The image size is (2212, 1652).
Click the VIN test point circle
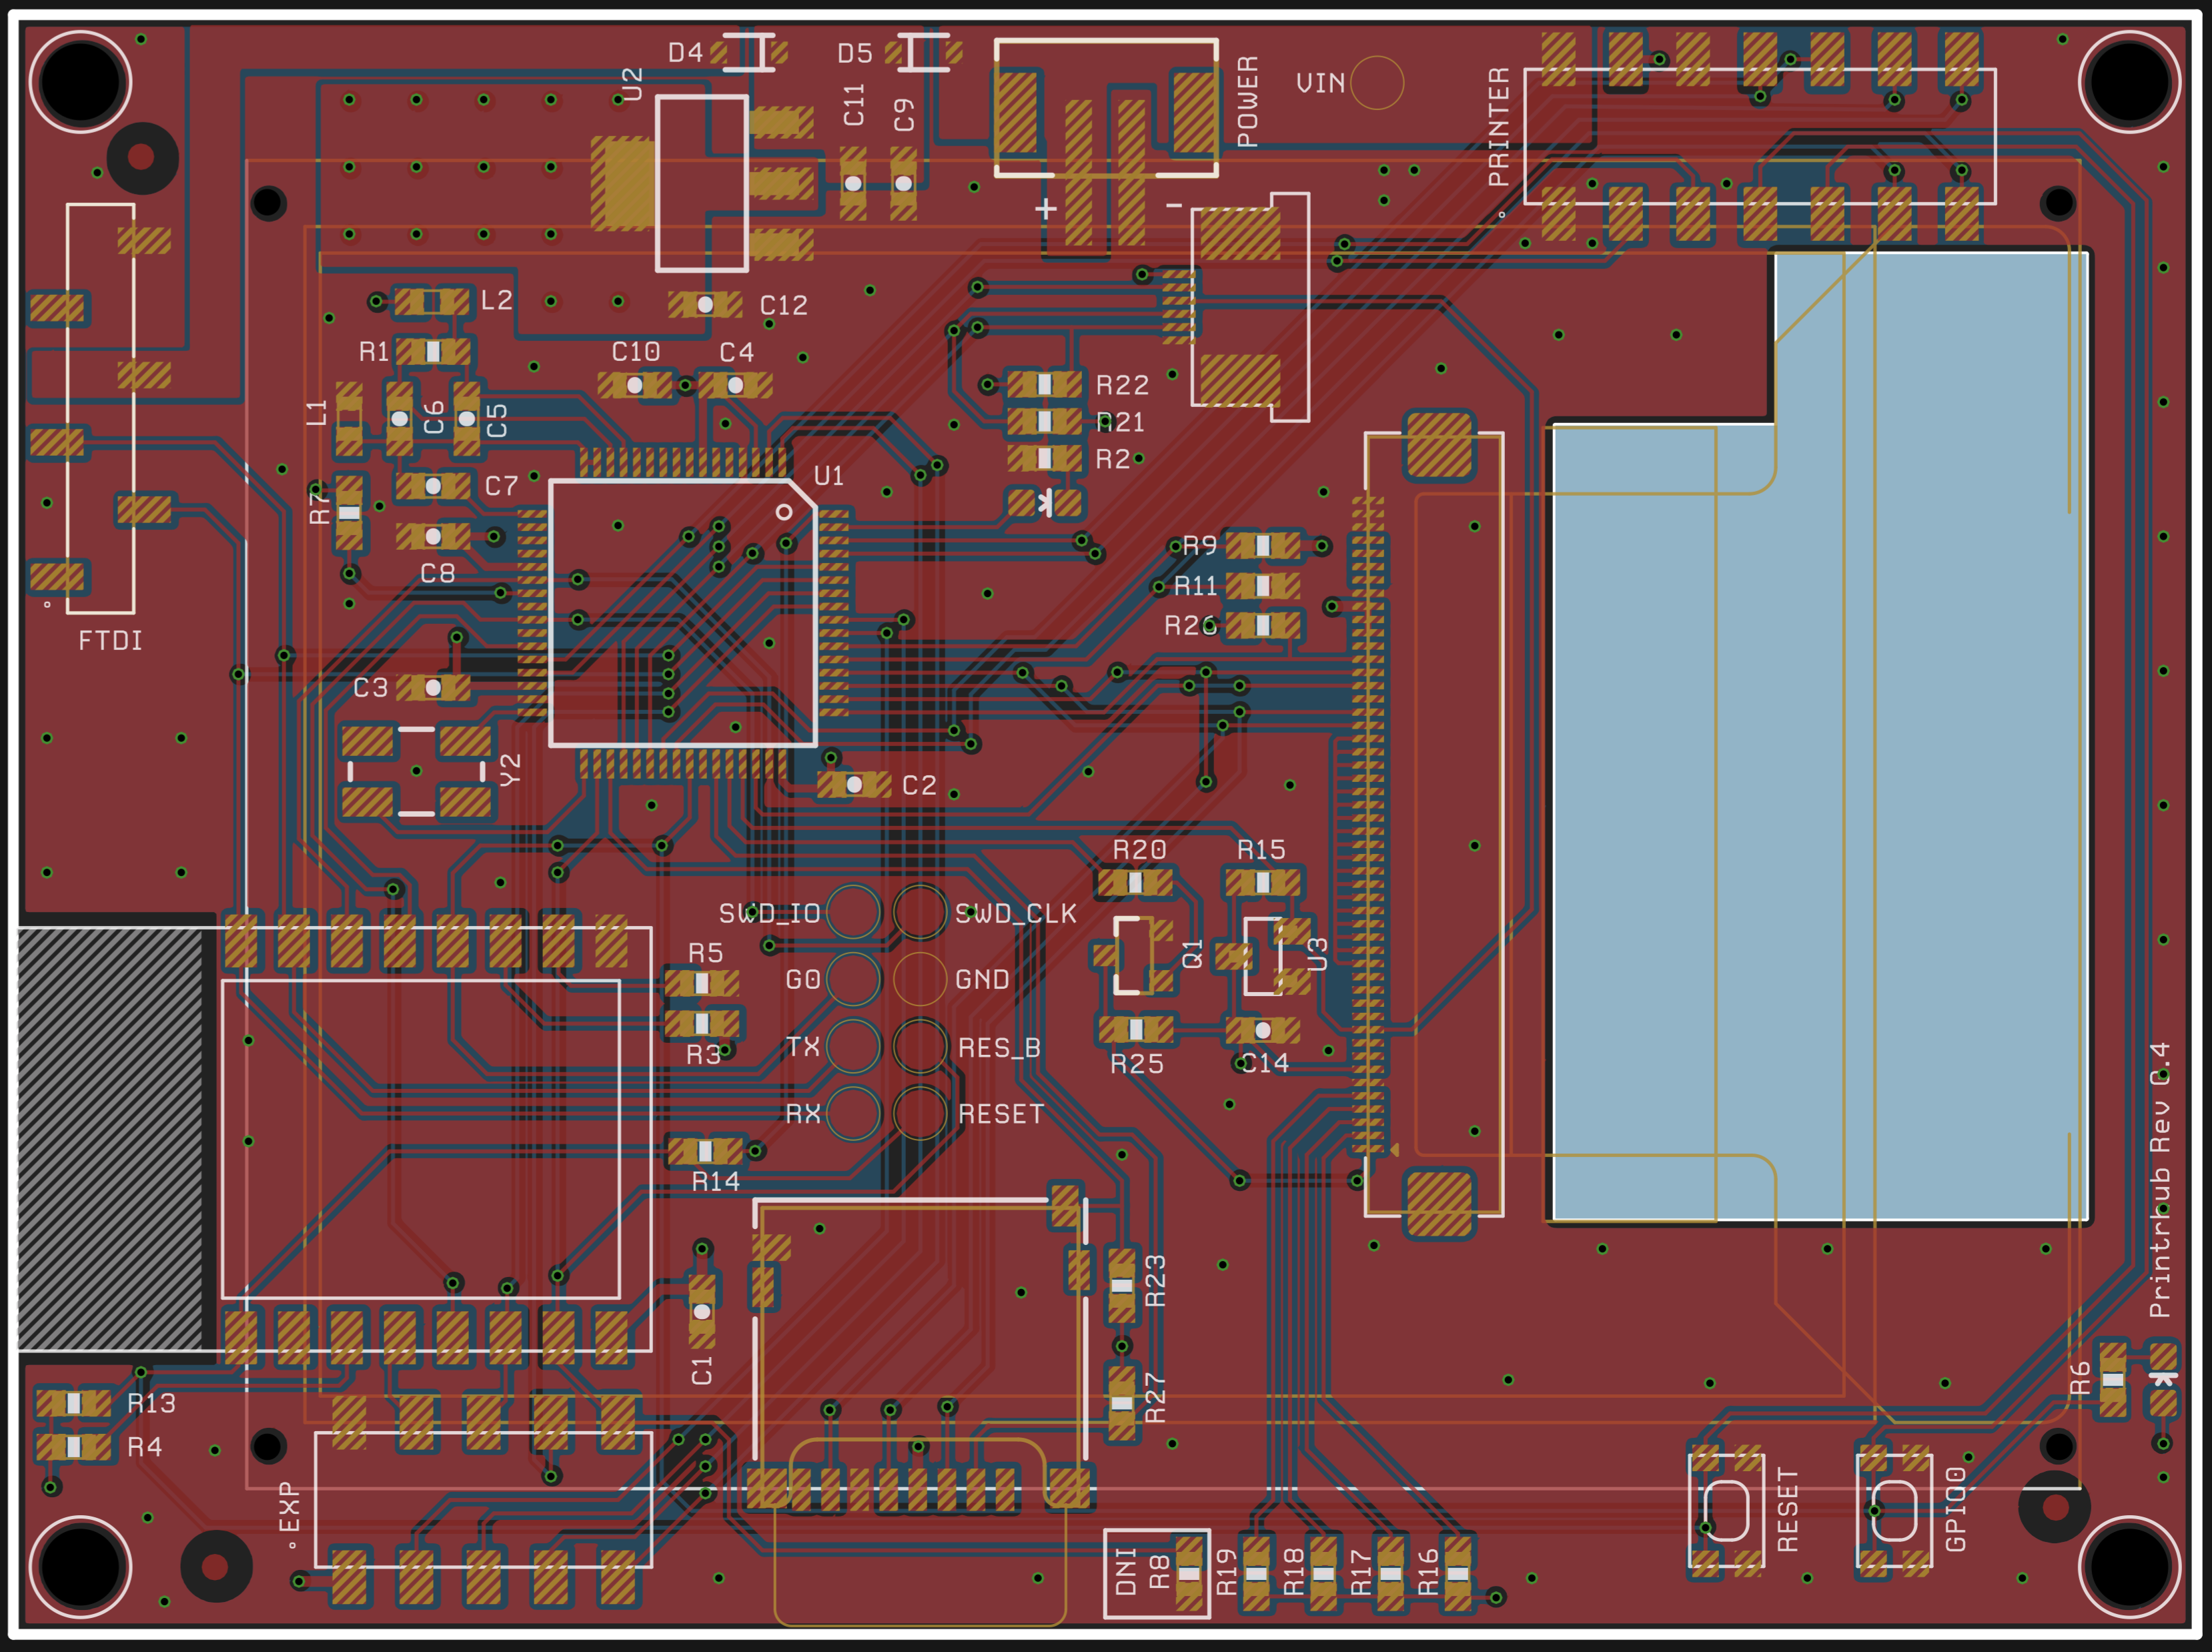point(1376,82)
